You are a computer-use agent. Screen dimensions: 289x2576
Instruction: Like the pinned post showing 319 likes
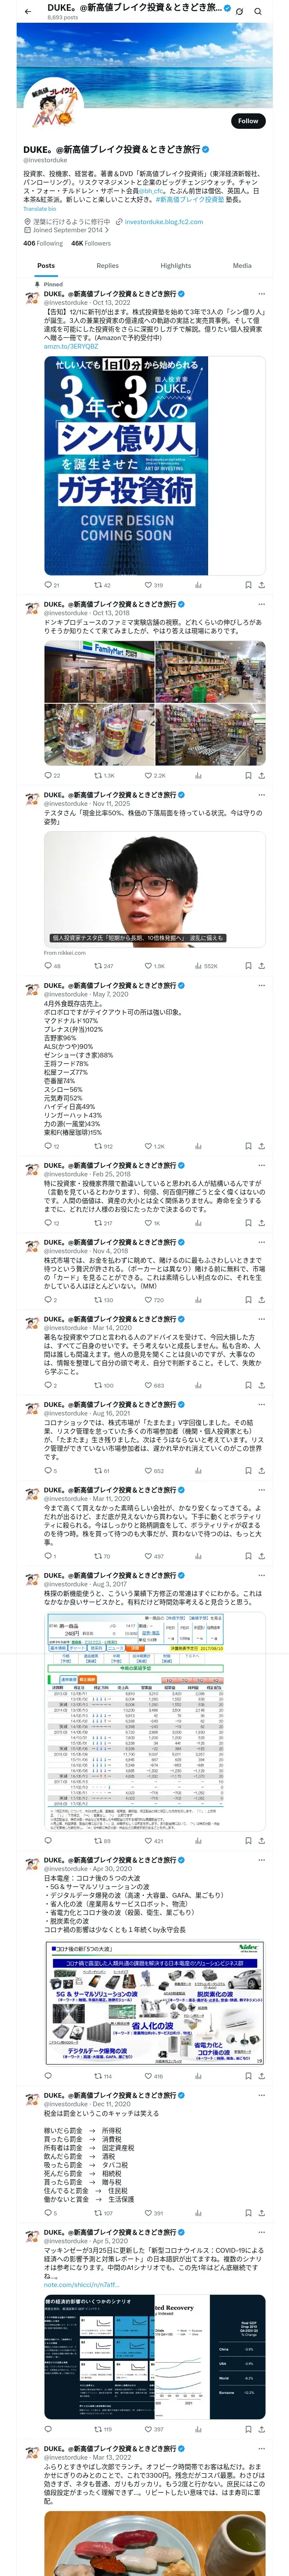[x=149, y=585]
